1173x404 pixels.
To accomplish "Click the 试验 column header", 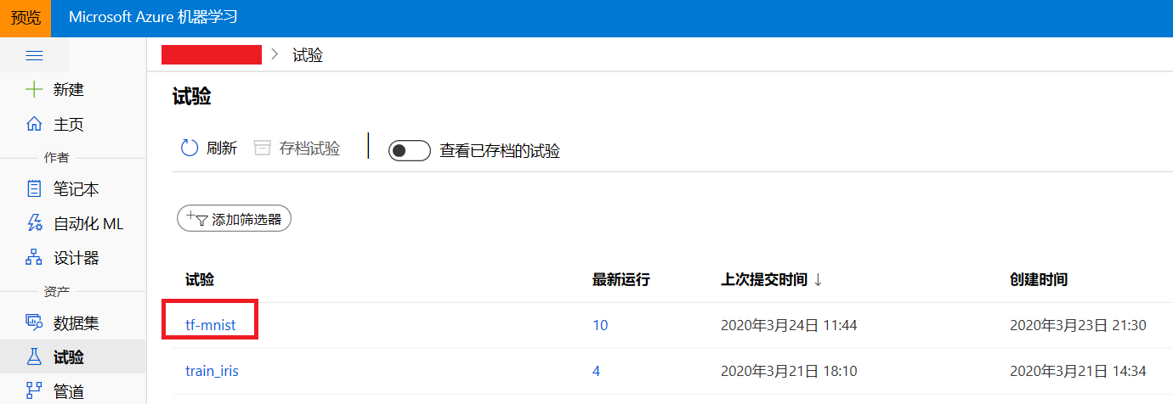I will pos(200,279).
